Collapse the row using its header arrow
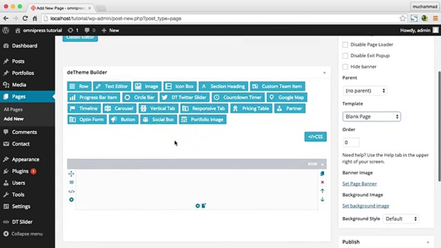The height and width of the screenshot is (248, 441). click(x=322, y=164)
